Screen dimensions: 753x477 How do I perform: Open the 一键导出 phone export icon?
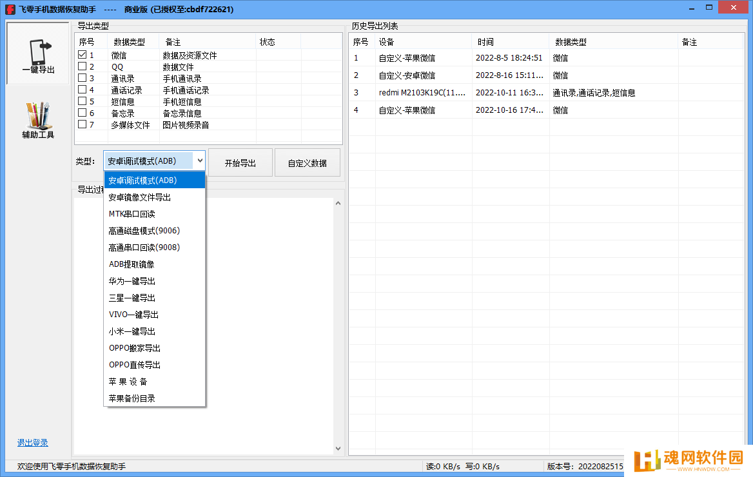[38, 54]
